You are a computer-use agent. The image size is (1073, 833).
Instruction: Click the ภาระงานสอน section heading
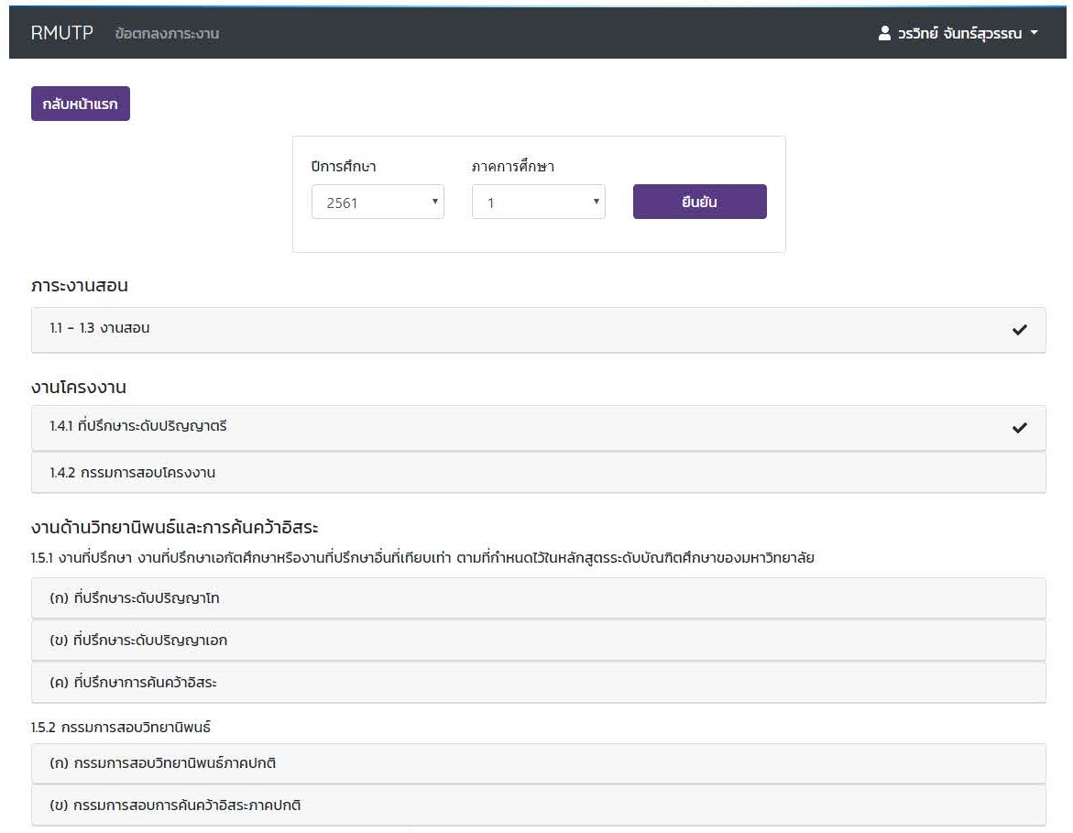[80, 286]
